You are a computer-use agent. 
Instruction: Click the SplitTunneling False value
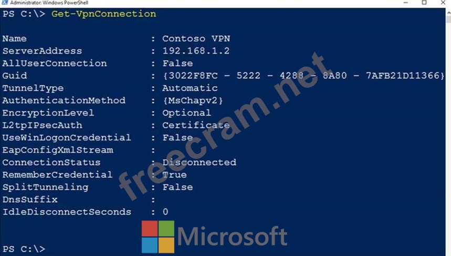click(177, 187)
